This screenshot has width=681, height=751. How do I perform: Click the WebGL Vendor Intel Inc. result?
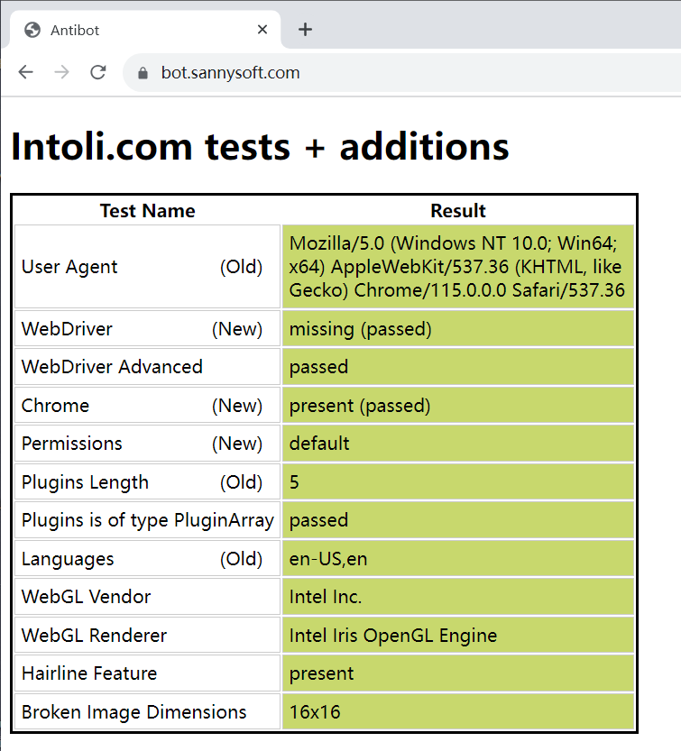(326, 597)
